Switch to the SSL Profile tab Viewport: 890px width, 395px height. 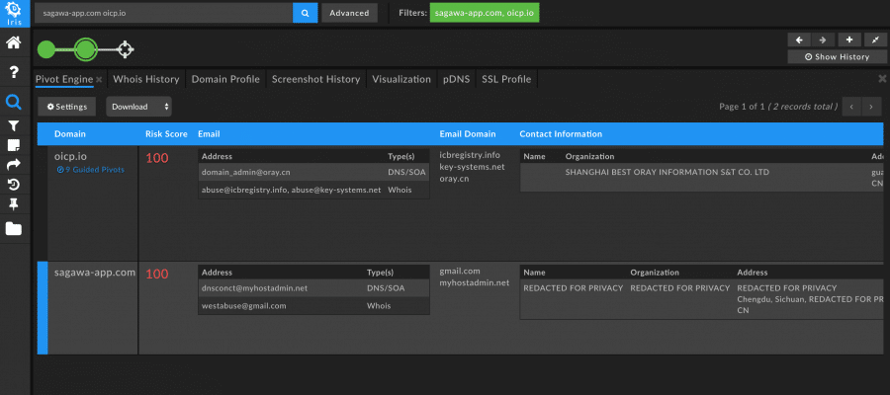(x=506, y=79)
